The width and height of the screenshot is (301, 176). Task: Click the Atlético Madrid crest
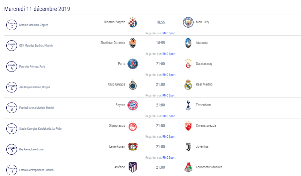(x=133, y=167)
